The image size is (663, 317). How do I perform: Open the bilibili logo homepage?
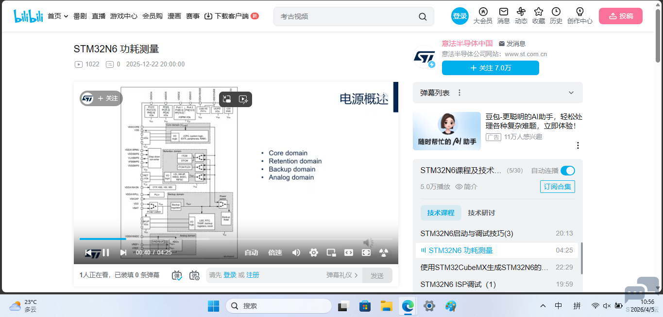tap(28, 16)
